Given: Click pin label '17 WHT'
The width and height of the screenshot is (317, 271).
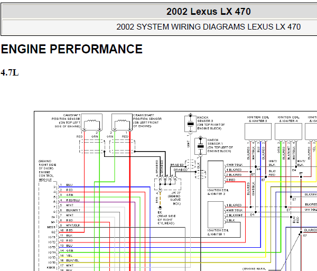Looking at the screenshot, I should pos(67,265).
